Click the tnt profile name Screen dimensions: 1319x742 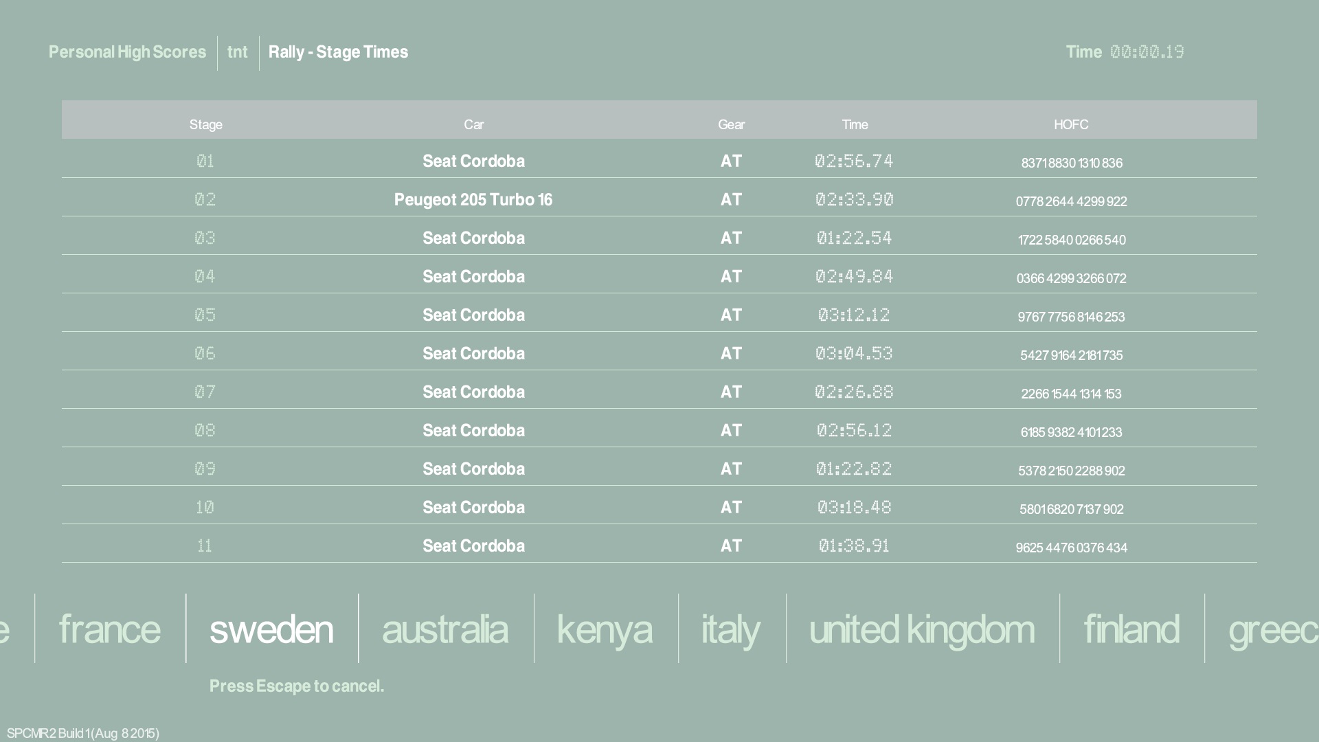[237, 52]
